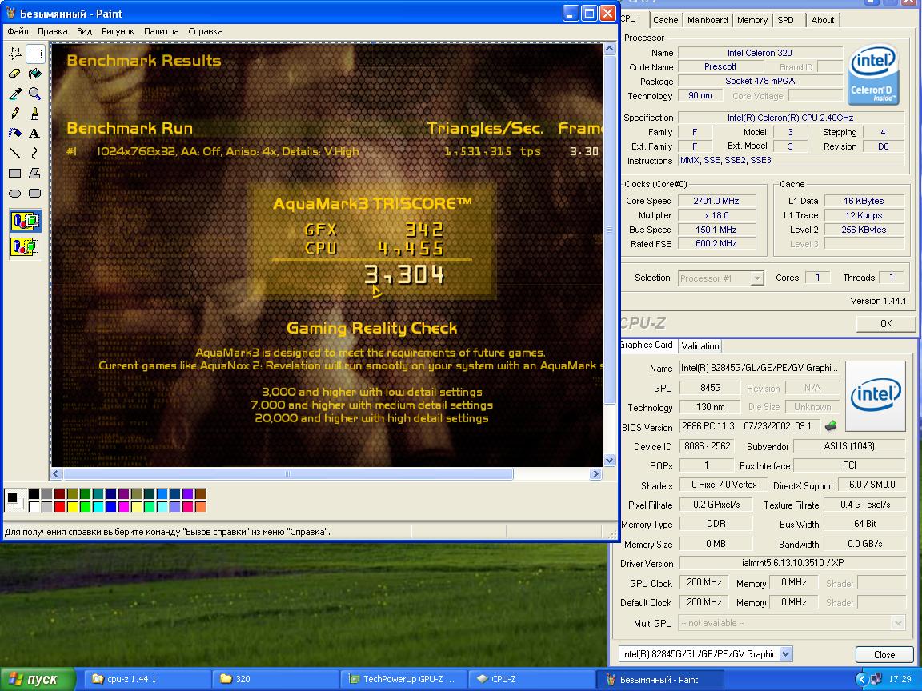
Task: Select the Text tool (letter A)
Action: (x=35, y=134)
